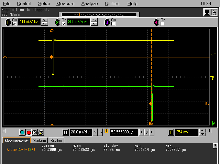Image resolution: width=220 pixels, height=165 pixels.
Task: Turn off channel 1 On checkbox
Action: (14, 24)
